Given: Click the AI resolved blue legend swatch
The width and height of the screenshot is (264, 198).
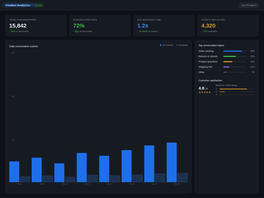Looking at the screenshot, I should coord(161,45).
